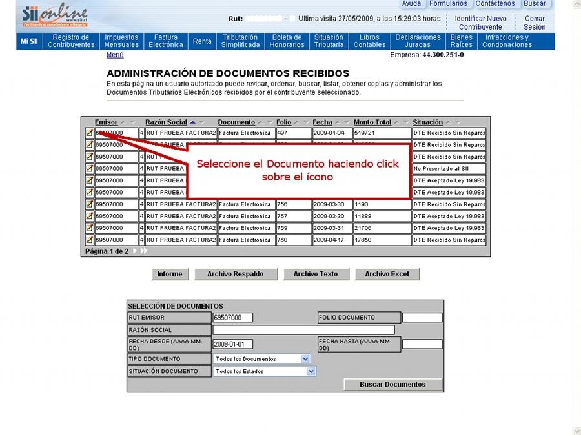Focus the Fecha Desde input field
The height and width of the screenshot is (435, 581).
pos(233,344)
